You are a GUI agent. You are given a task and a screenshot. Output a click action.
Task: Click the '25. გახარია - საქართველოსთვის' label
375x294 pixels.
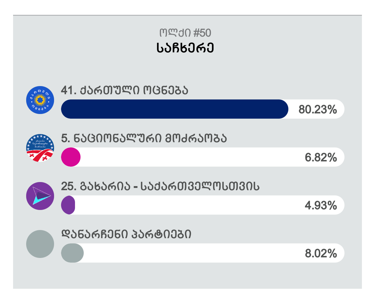point(160,186)
